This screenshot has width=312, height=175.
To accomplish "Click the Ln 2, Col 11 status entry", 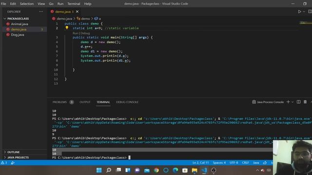I will tap(200, 163).
